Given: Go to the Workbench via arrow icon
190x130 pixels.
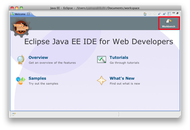Looking at the screenshot, I should (x=169, y=21).
